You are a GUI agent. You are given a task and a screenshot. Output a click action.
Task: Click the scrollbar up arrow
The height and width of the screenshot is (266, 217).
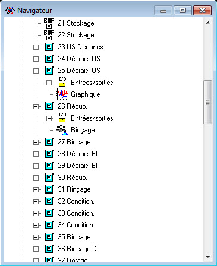[208, 23]
